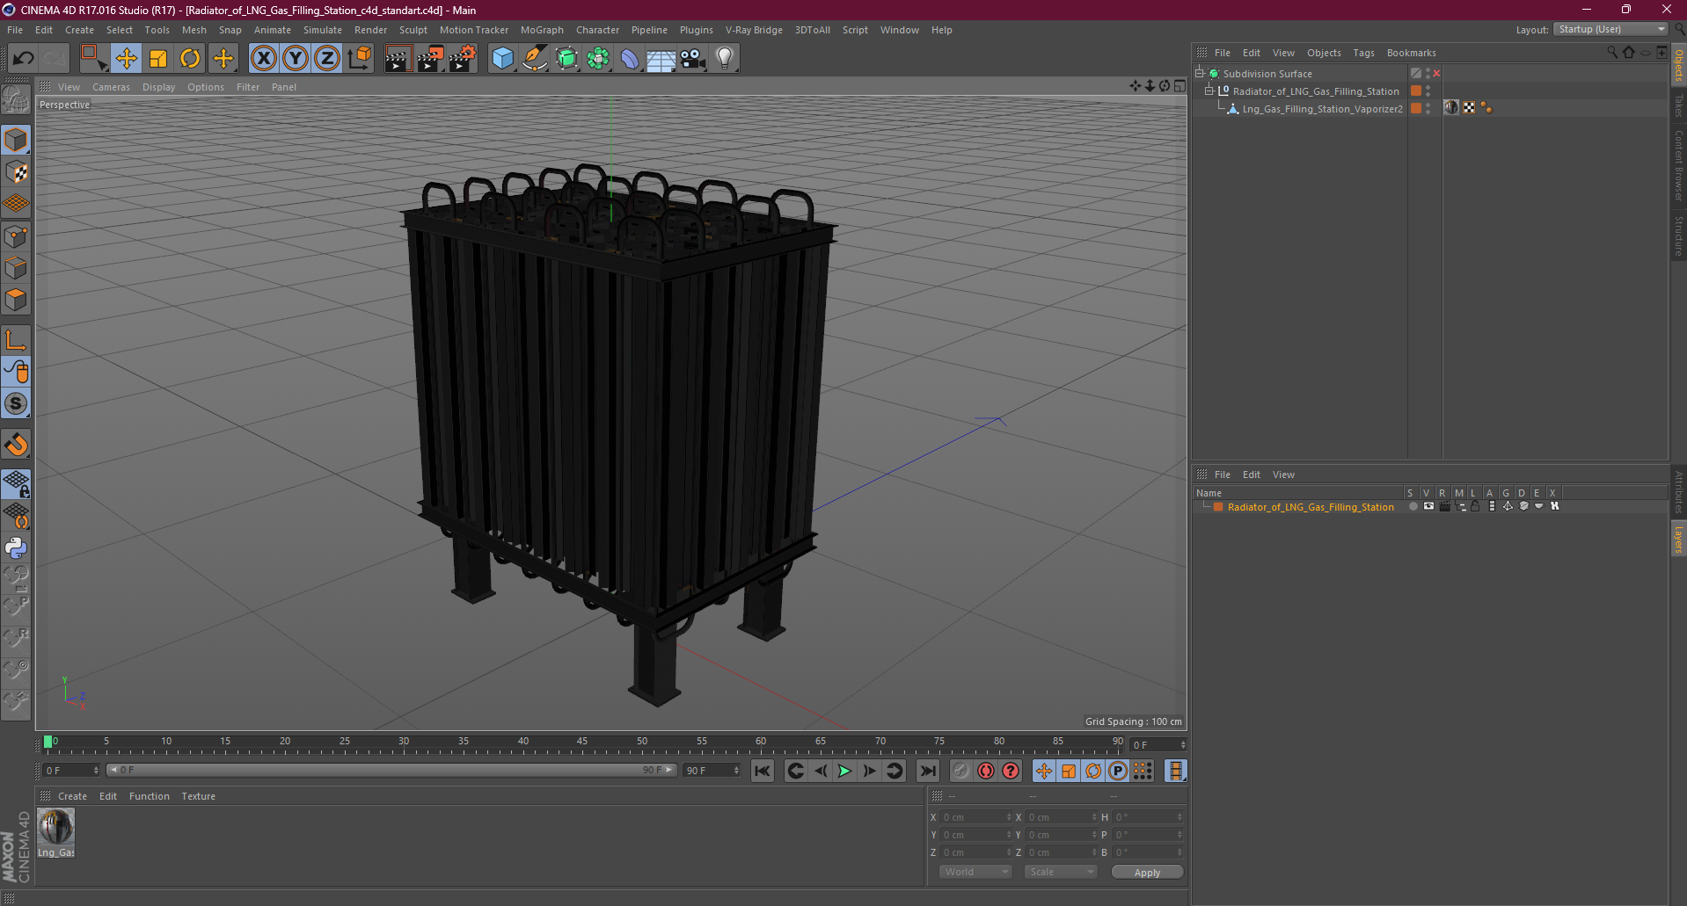Click the Undo arrow icon
This screenshot has height=906, width=1687.
tap(24, 59)
